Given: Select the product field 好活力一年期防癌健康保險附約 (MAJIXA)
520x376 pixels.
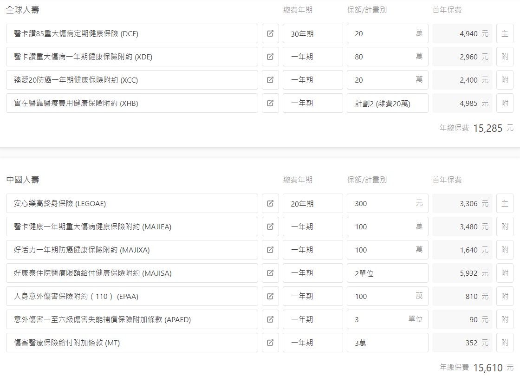Looking at the screenshot, I should [132, 250].
